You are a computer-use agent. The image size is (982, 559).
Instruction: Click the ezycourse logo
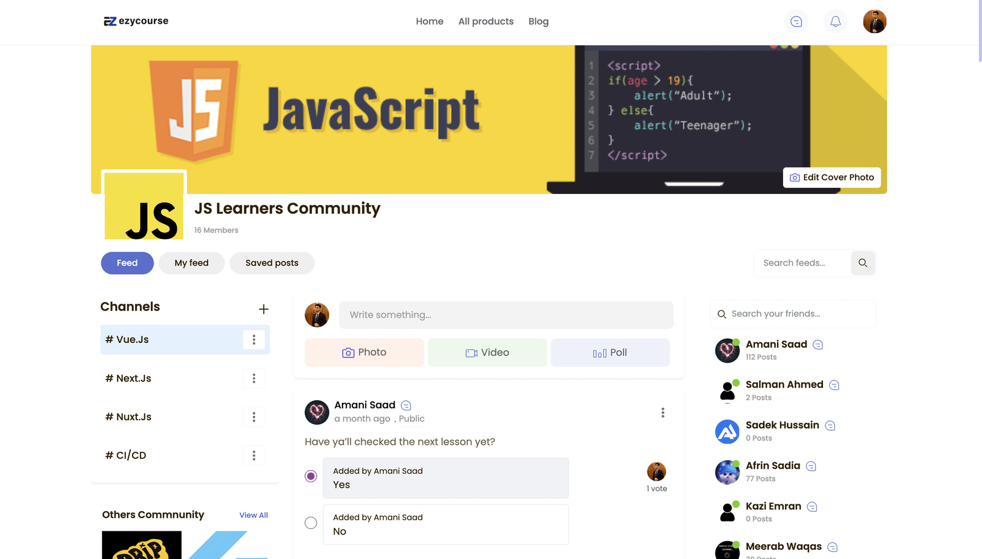pos(136,21)
